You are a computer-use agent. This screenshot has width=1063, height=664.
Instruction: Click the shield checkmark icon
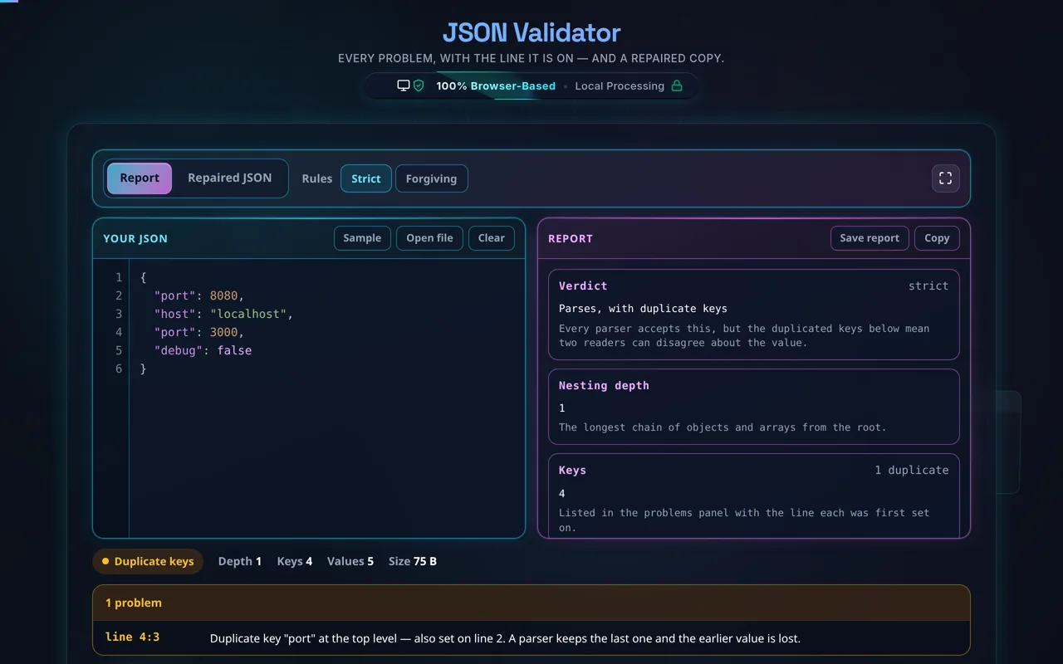pyautogui.click(x=419, y=85)
